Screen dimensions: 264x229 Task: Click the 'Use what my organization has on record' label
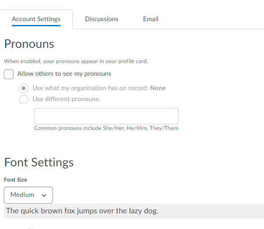[x=91, y=88]
